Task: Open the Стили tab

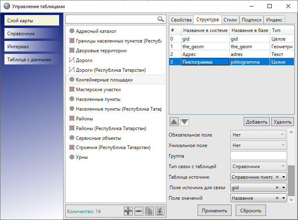Action: 230,20
